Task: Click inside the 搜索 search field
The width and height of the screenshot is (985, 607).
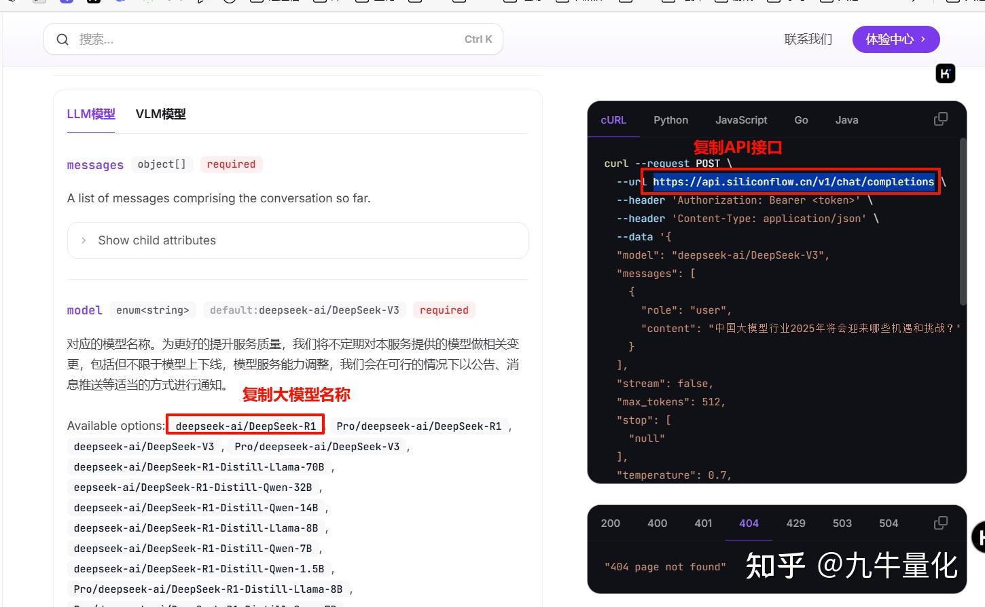Action: pos(204,39)
